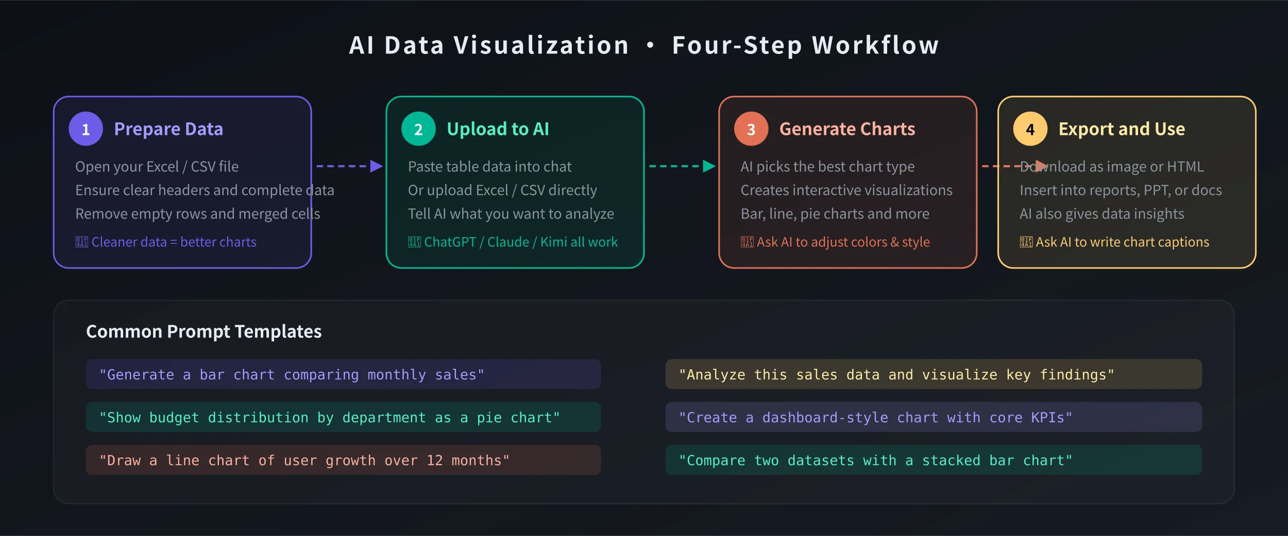The width and height of the screenshot is (1288, 536).
Task: Click 'Or upload Excel / CSV directly' line
Action: tap(502, 190)
